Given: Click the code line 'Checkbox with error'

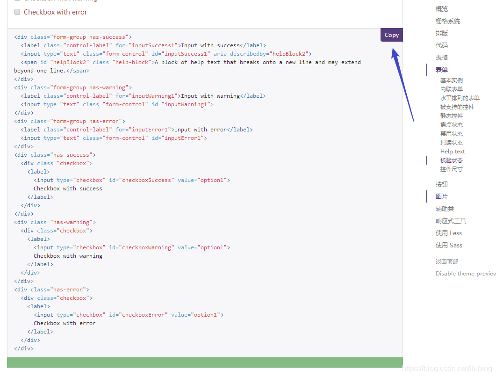Looking at the screenshot, I should pyautogui.click(x=65, y=323).
